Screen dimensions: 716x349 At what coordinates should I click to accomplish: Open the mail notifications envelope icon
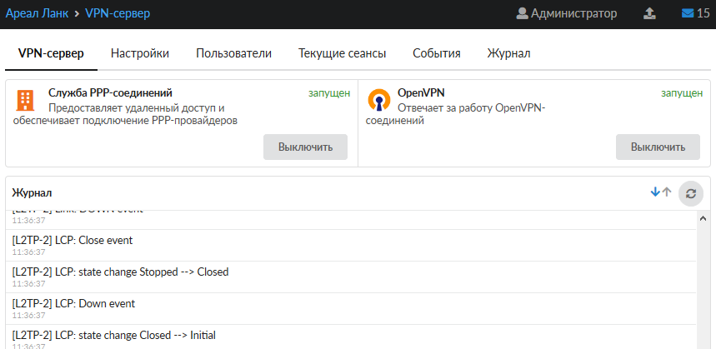tap(687, 13)
